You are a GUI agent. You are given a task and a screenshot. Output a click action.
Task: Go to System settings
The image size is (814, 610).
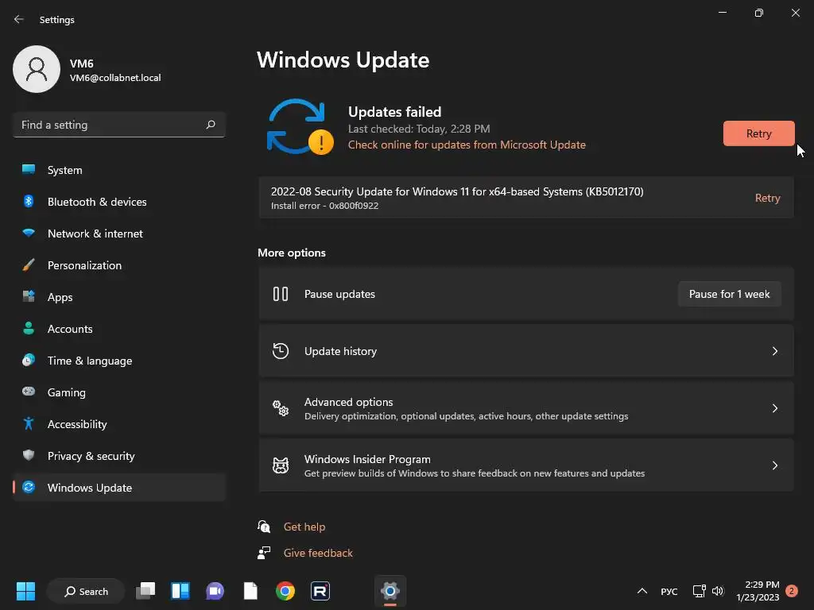(x=119, y=170)
